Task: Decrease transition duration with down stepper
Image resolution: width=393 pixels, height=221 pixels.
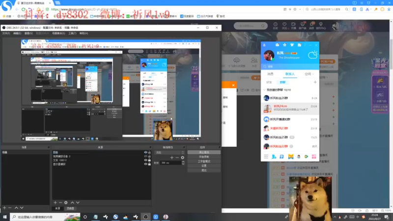Action: pos(183,164)
